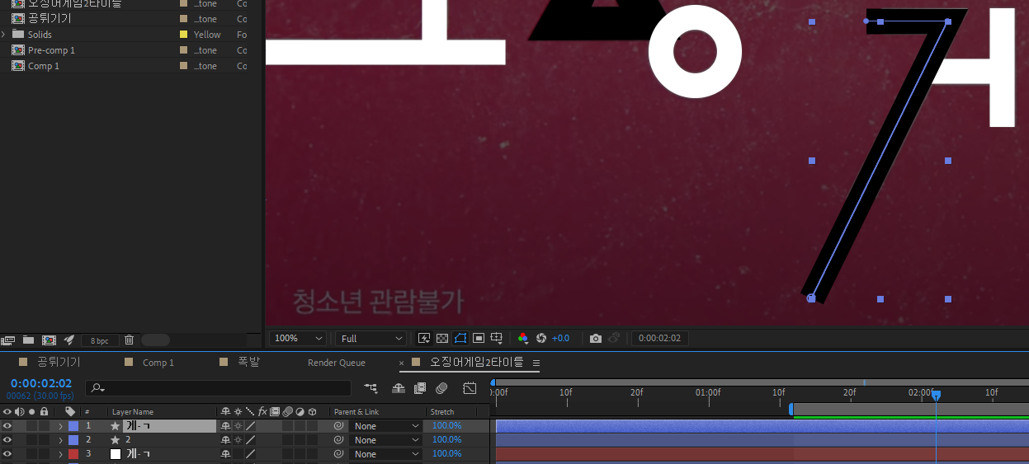Toggle Hide Shy Layers timeline icon
The height and width of the screenshot is (464, 1029).
(x=399, y=387)
